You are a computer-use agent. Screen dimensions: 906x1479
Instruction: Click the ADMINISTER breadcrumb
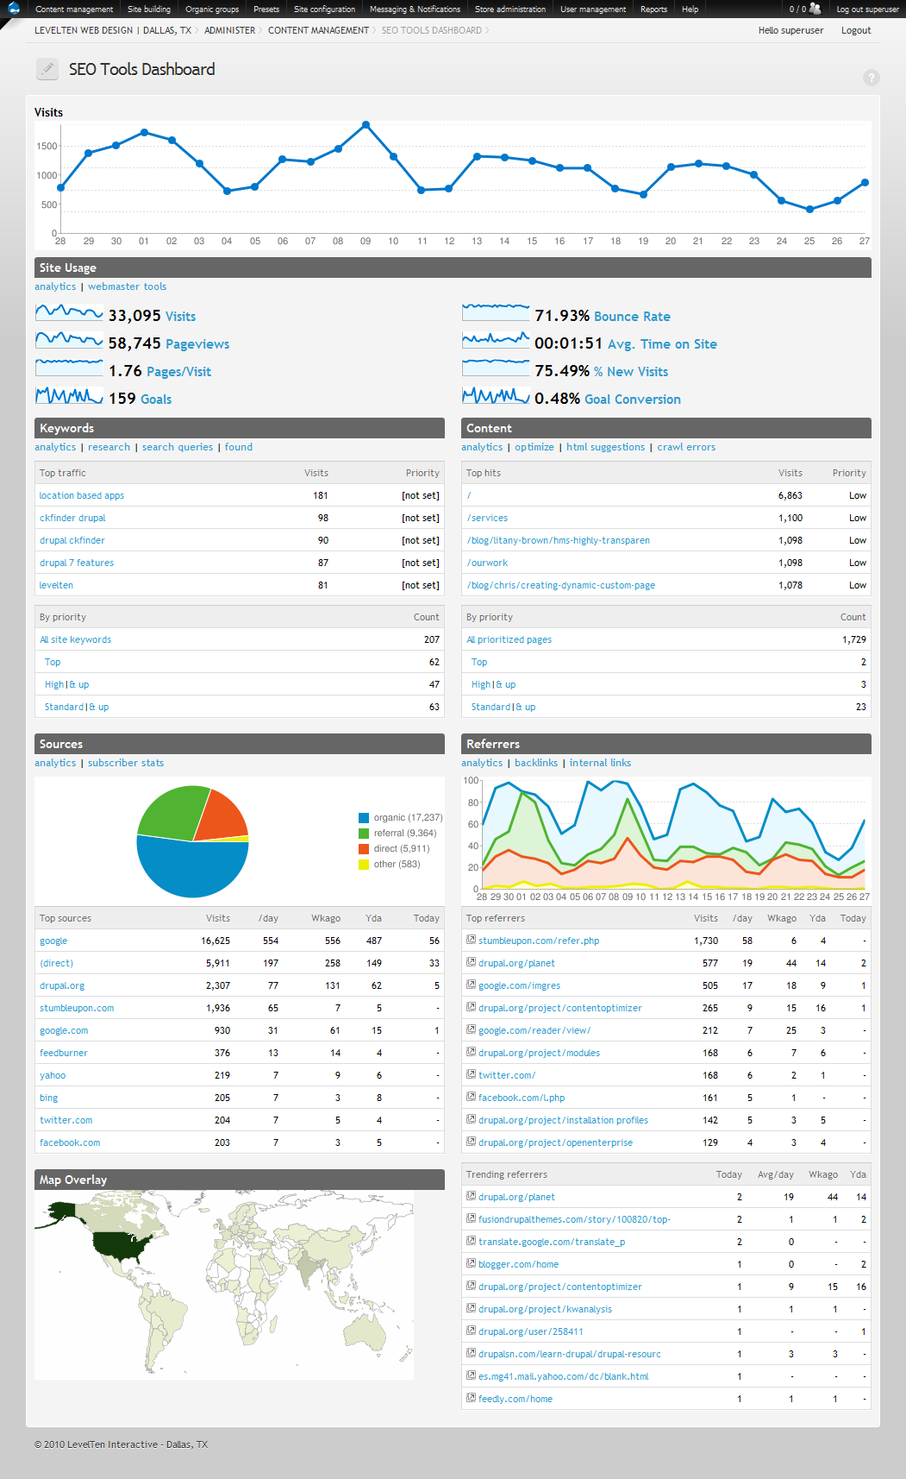(x=230, y=30)
